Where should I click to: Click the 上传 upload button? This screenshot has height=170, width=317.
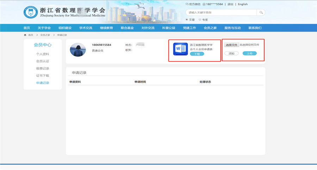click(x=249, y=53)
